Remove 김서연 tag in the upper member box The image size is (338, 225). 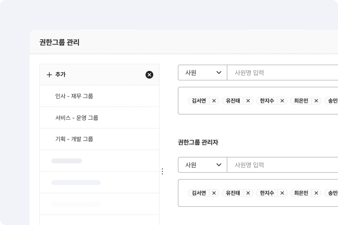(214, 101)
